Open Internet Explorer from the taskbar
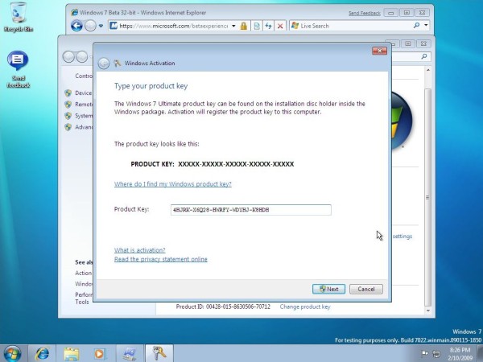Viewport: 483px width, 362px height. 42,353
